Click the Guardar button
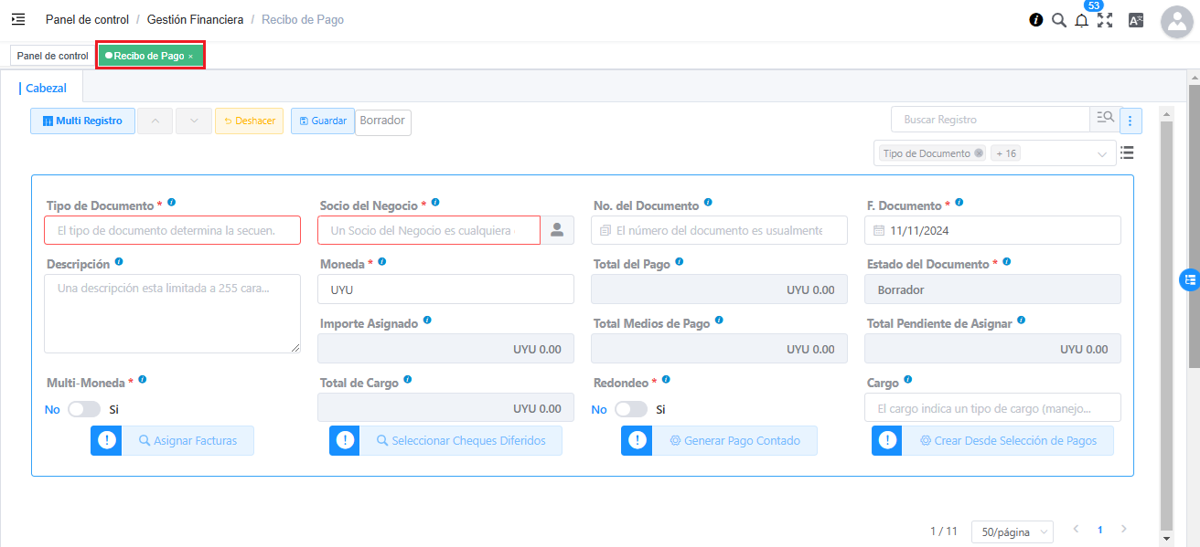Screen dimensions: 1200x547 (x=323, y=121)
